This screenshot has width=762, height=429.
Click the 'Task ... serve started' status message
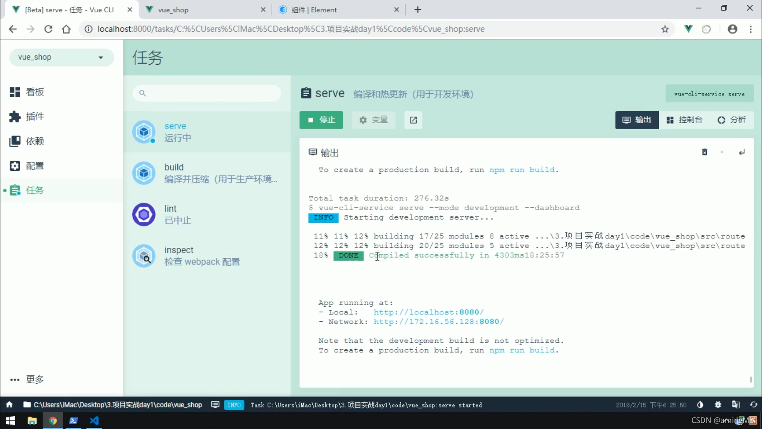366,405
